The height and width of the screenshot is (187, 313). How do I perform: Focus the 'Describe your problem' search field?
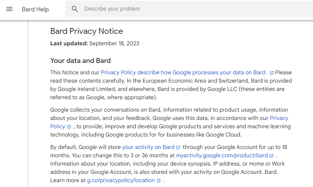click(x=189, y=9)
